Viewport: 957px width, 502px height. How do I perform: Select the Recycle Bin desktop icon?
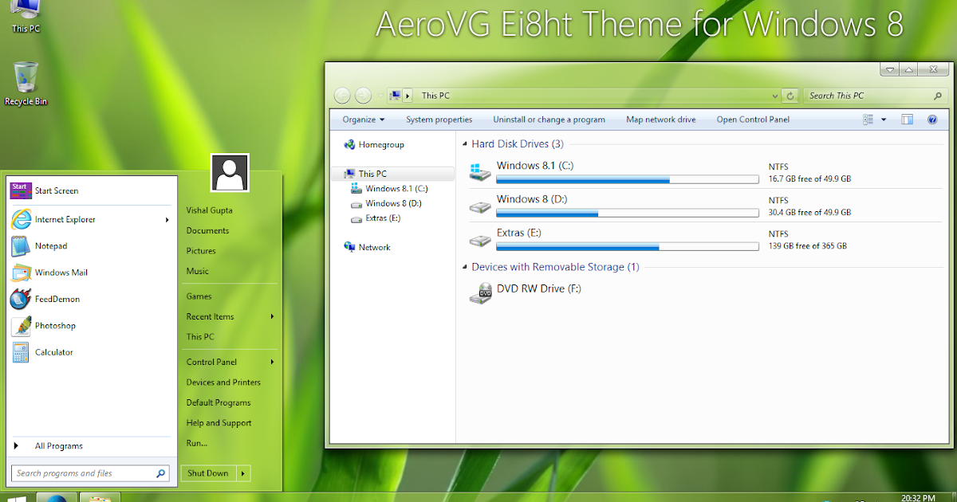point(26,84)
